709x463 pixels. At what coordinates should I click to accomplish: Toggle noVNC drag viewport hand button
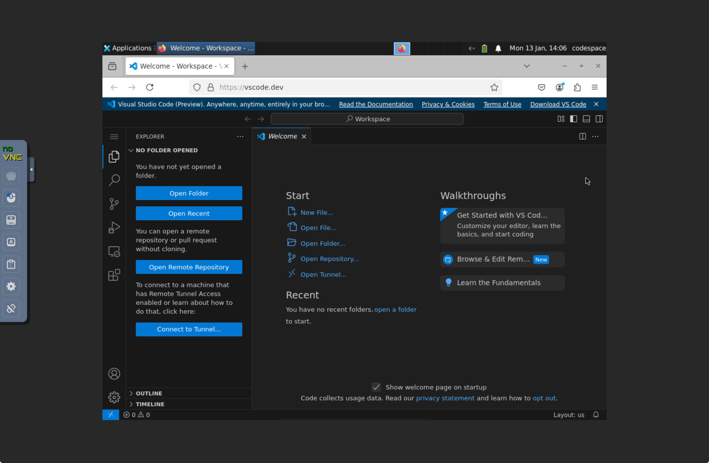click(11, 176)
